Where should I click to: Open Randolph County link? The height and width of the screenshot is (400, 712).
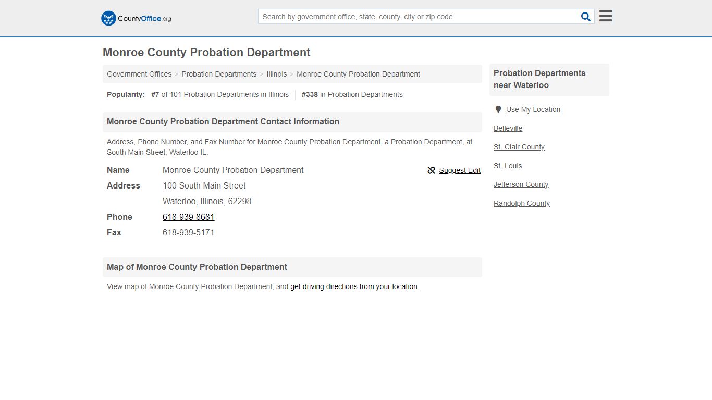[522, 203]
